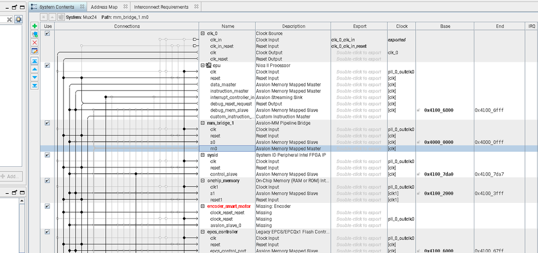538x253 pixels.
Task: Collapse the sysid component rows
Action: tap(203, 155)
